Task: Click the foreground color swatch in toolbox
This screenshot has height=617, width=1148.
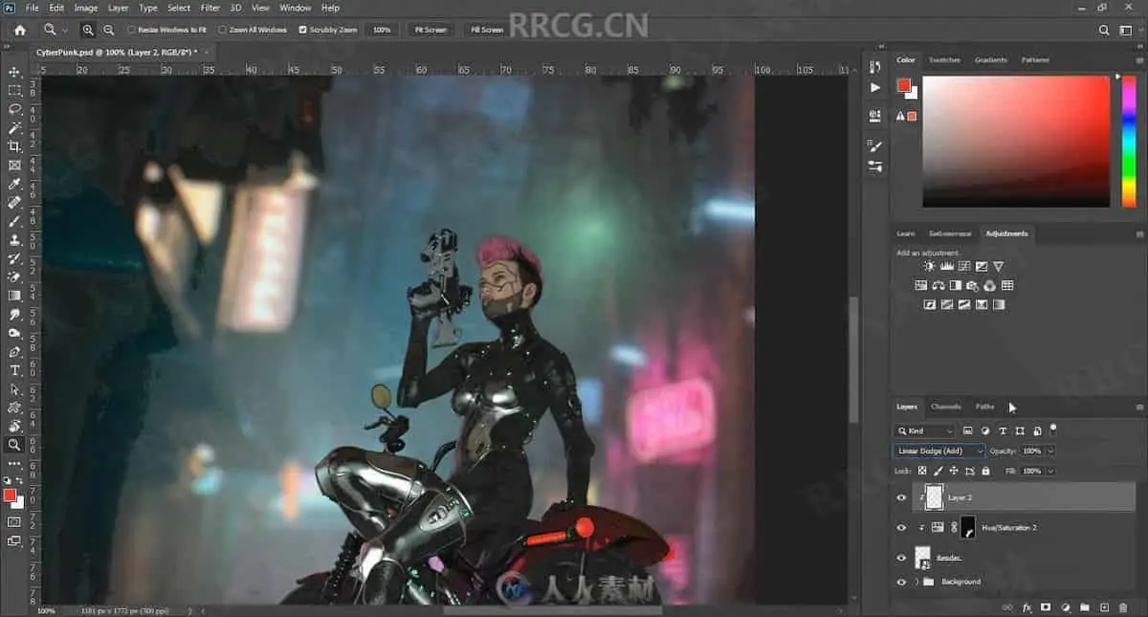Action: pyautogui.click(x=11, y=495)
